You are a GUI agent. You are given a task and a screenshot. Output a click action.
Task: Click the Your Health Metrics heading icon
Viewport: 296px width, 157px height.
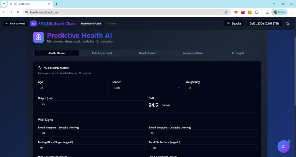[x=40, y=68]
